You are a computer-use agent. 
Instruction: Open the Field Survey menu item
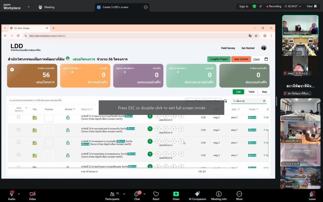coord(228,48)
